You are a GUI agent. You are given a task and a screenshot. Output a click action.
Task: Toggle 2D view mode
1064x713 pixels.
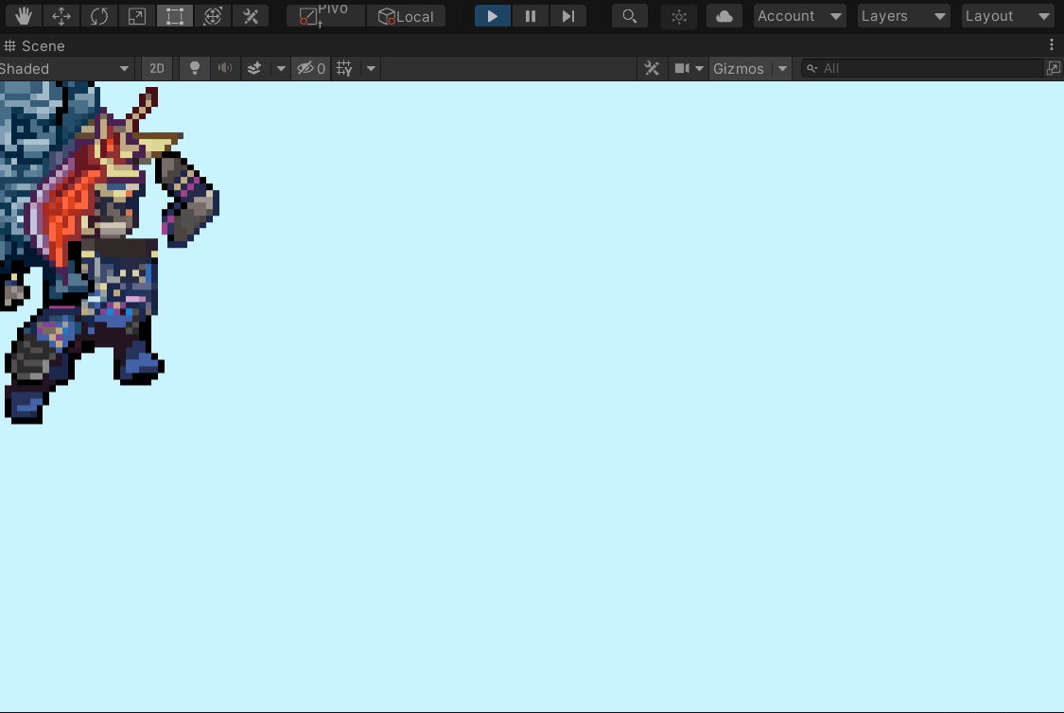pos(157,68)
